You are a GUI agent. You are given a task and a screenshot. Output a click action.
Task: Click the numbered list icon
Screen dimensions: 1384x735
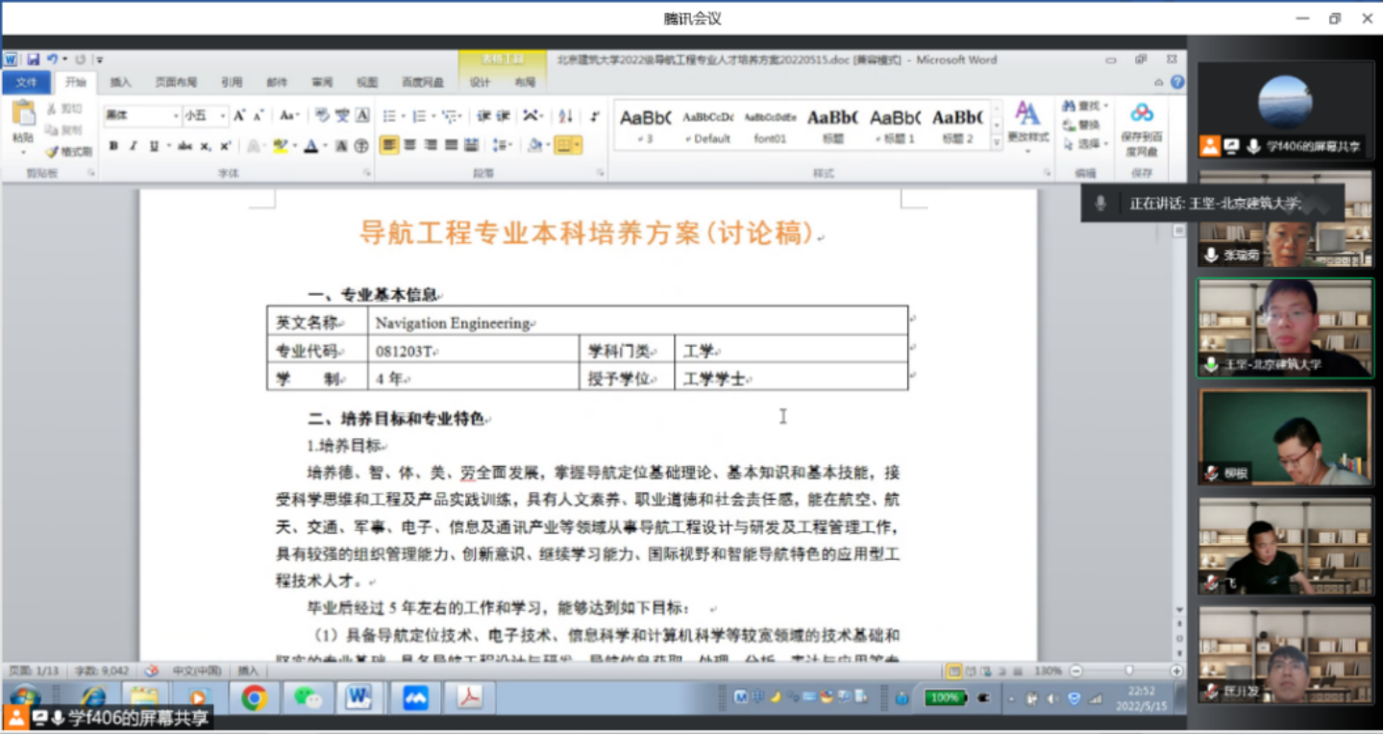point(420,116)
